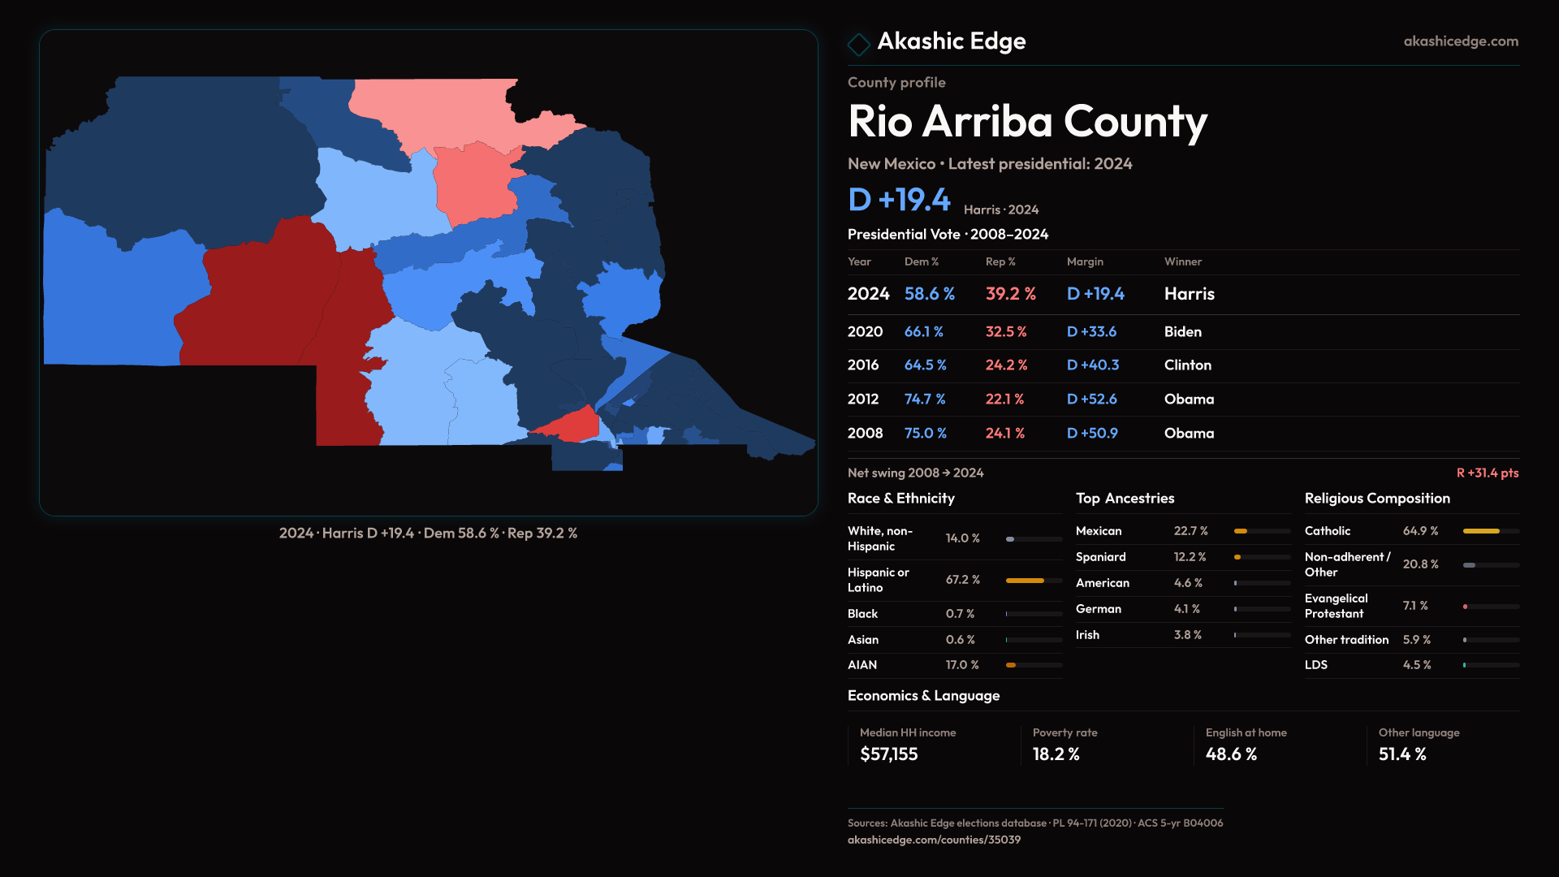
Task: Click the Rio Arriba County title
Action: click(1027, 122)
